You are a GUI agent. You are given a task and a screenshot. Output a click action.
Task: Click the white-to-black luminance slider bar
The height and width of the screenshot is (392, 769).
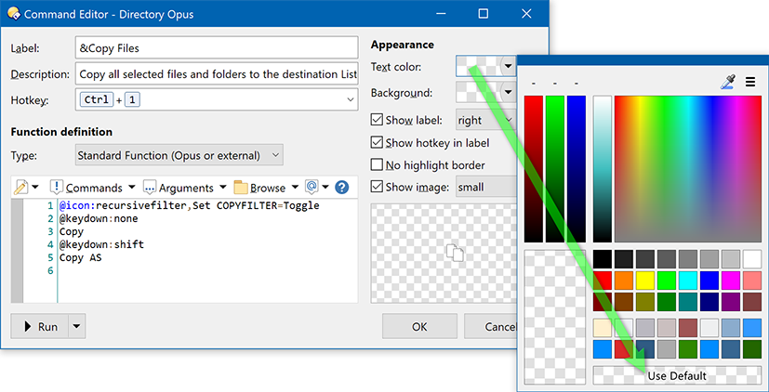pos(603,169)
